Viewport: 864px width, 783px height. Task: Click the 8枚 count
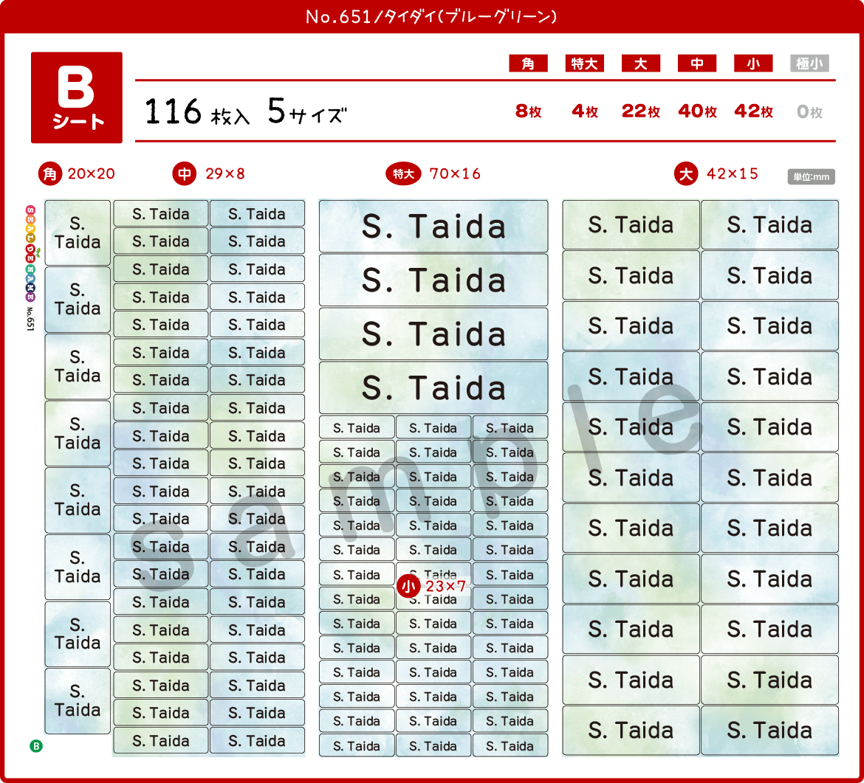click(x=529, y=111)
